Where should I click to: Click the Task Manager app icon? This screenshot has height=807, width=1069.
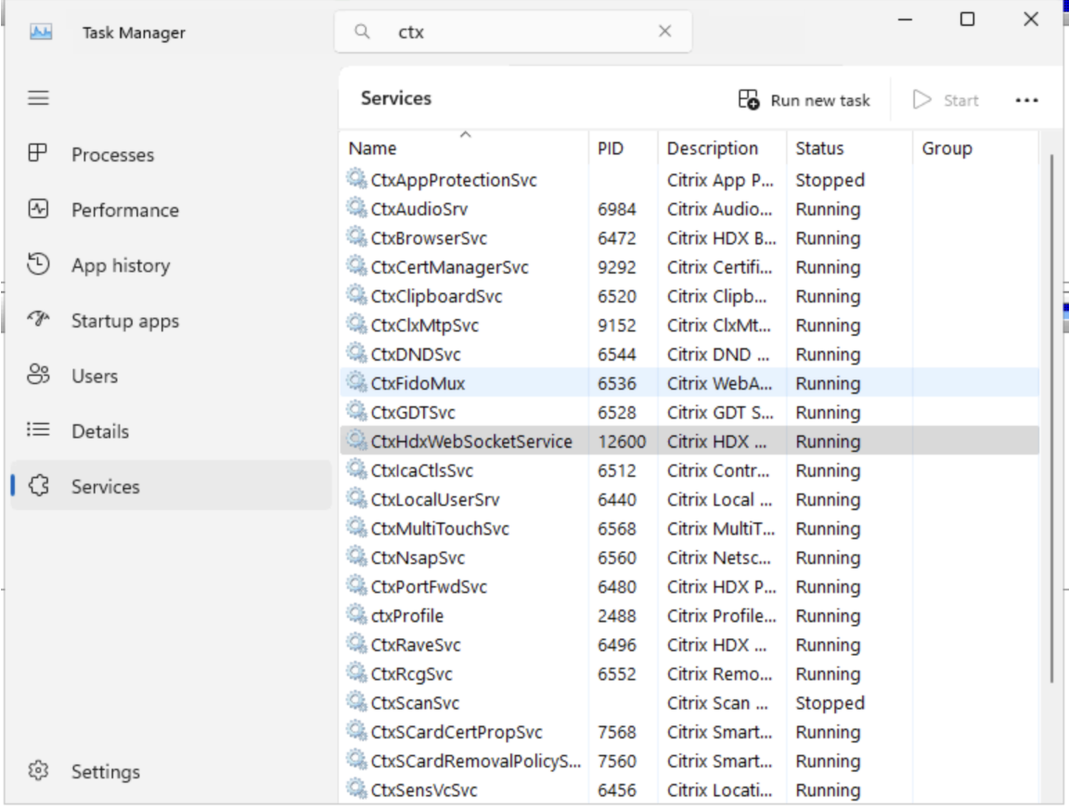pos(41,32)
